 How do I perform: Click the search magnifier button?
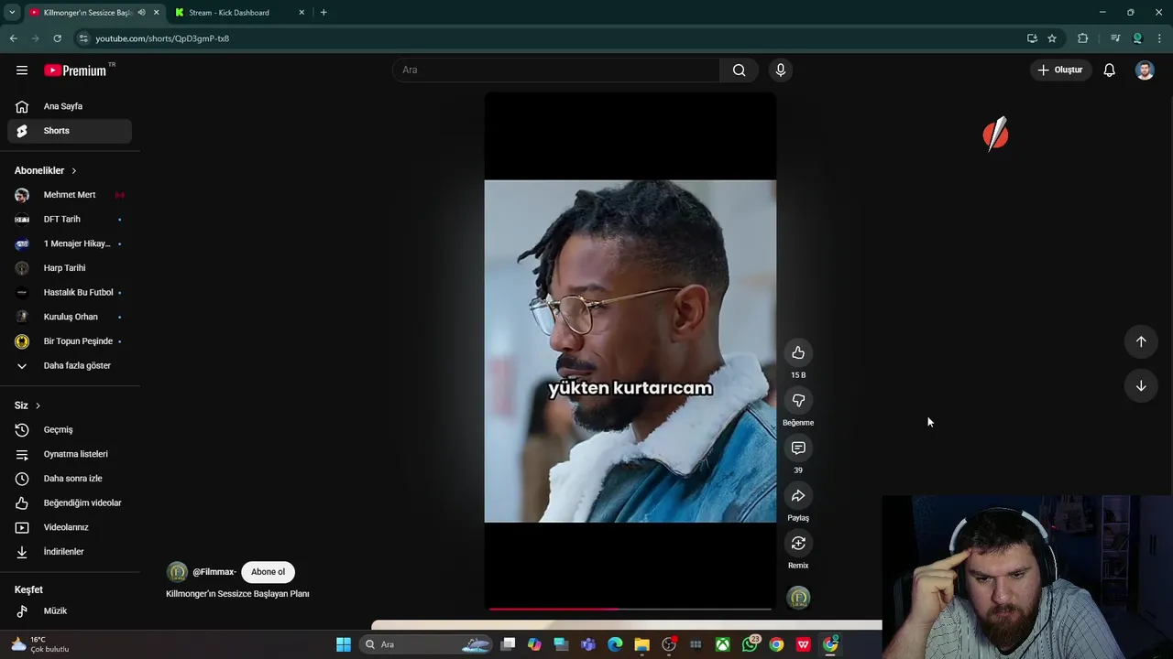[x=740, y=70]
